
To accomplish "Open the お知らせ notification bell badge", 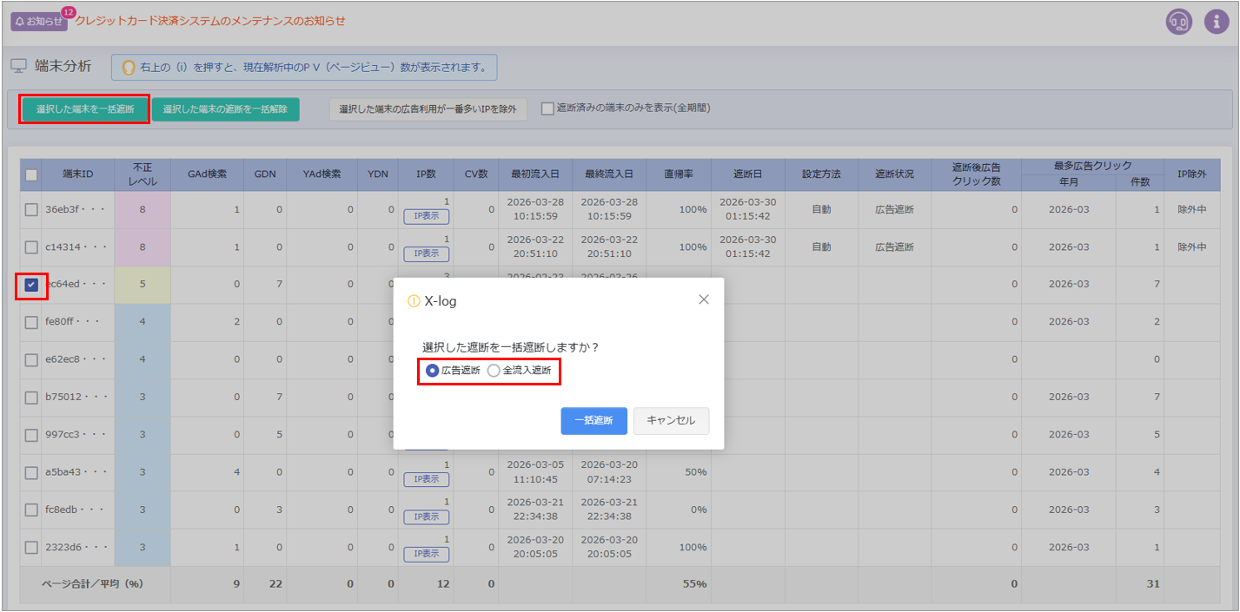I will (x=39, y=22).
